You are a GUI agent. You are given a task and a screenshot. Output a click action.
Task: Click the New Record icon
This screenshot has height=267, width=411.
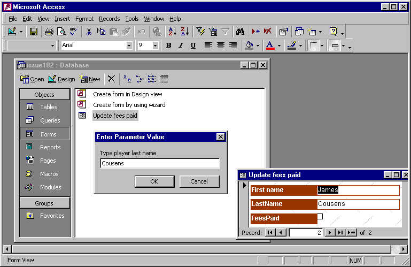point(256,32)
